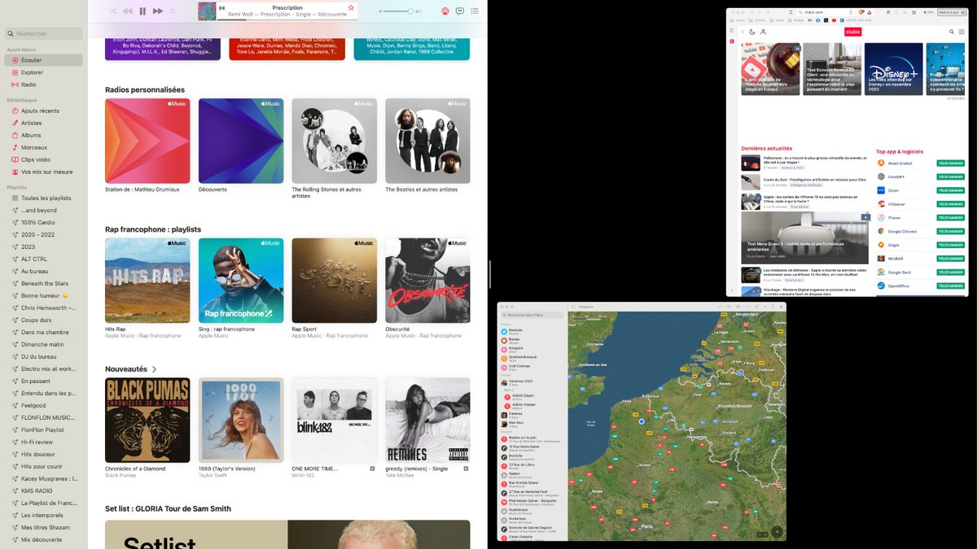
Task: Open 1989 (Taylor's Version) album
Action: [x=241, y=420]
